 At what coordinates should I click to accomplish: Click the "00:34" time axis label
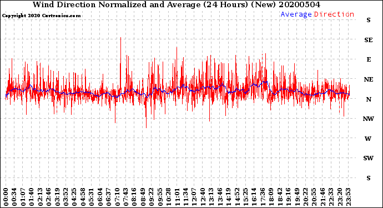[14, 197]
